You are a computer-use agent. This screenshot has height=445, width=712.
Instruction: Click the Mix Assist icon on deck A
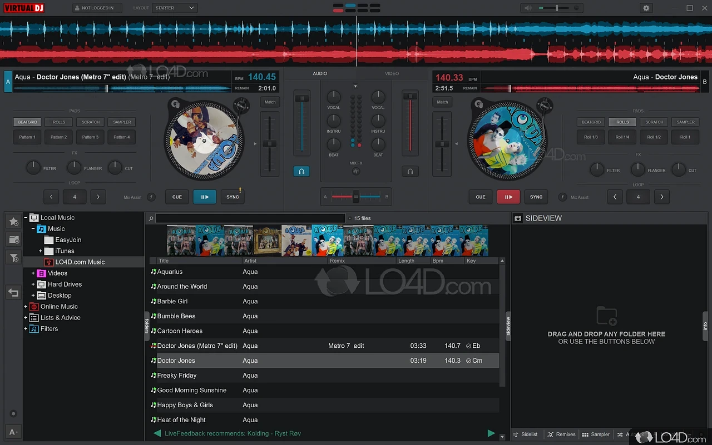[150, 197]
